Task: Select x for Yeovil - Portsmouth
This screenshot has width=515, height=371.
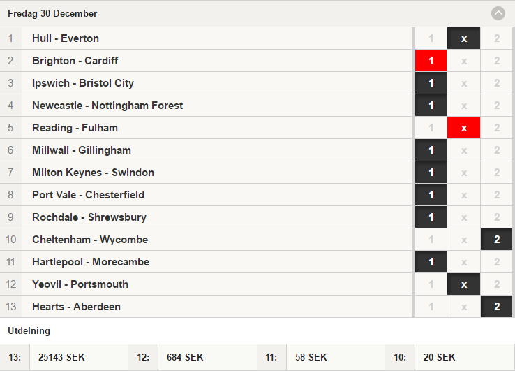Action: pos(463,284)
